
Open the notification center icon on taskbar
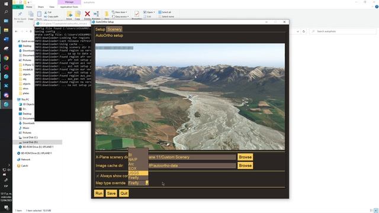tap(6, 208)
